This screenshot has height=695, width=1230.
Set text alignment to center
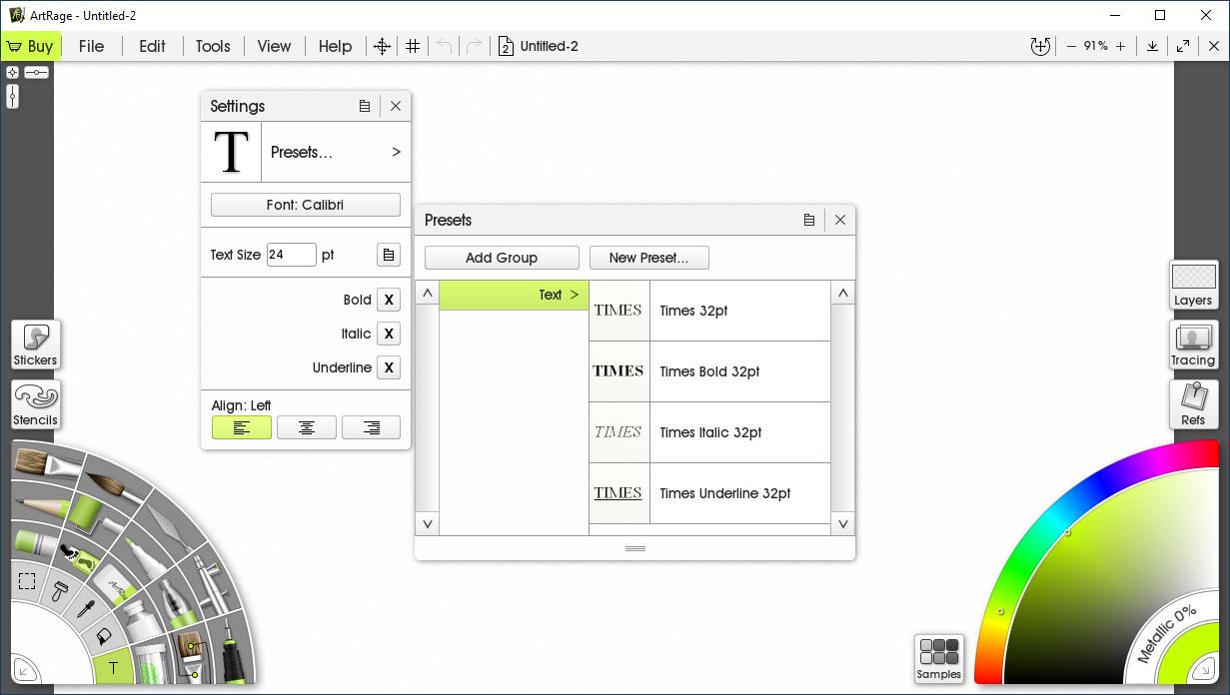[307, 427]
